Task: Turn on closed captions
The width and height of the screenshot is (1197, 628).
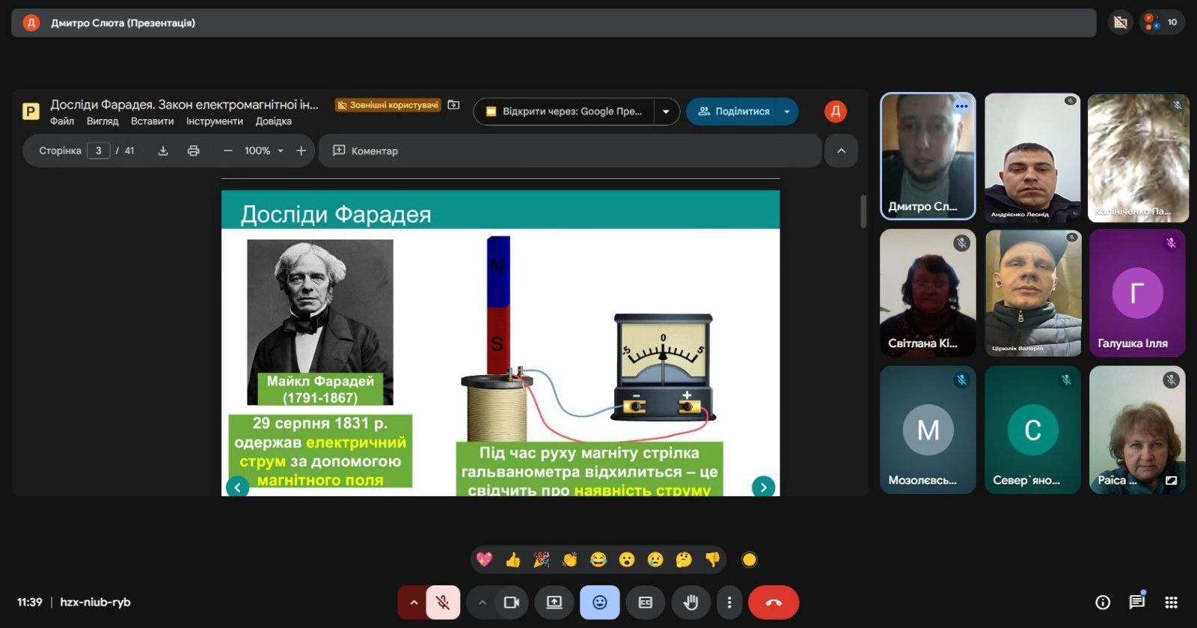Action: pos(645,603)
